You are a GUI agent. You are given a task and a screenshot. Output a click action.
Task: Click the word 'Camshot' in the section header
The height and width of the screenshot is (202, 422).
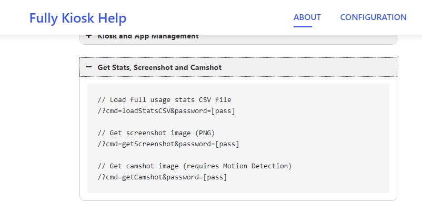click(206, 67)
